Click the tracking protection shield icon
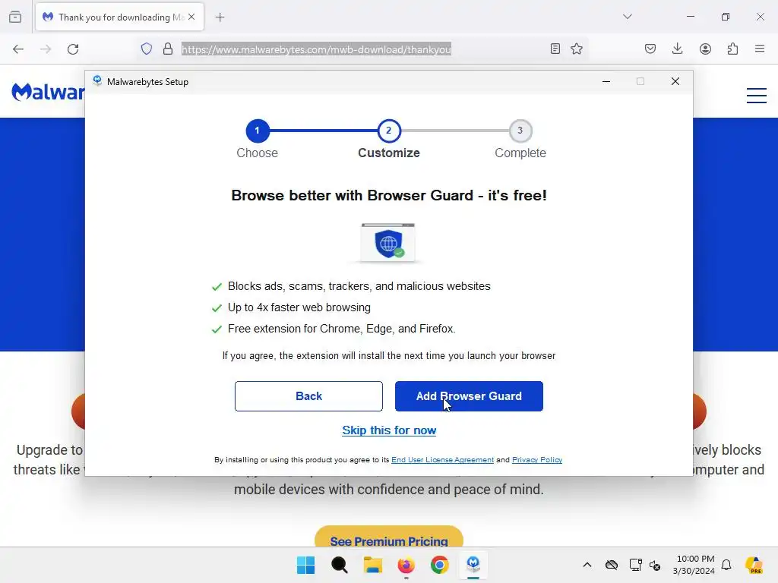 coord(147,49)
